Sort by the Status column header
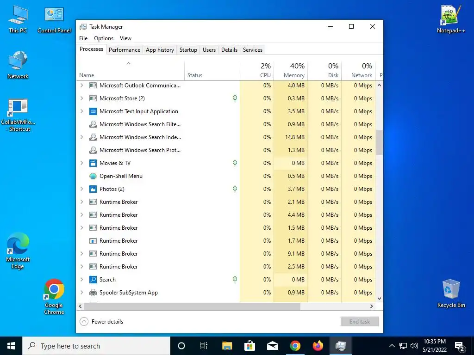Image resolution: width=474 pixels, height=355 pixels. 212,71
